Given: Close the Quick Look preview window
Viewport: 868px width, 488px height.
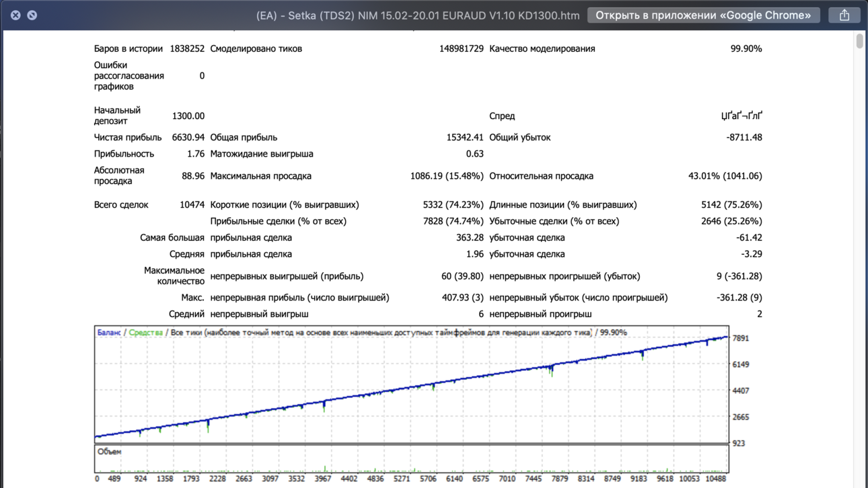Looking at the screenshot, I should coord(15,15).
